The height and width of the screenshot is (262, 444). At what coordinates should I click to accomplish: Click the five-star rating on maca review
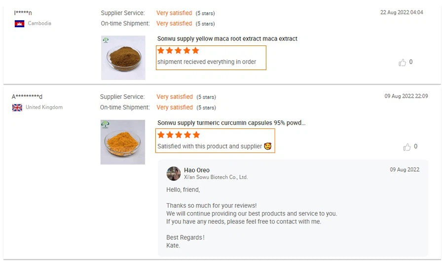(178, 51)
